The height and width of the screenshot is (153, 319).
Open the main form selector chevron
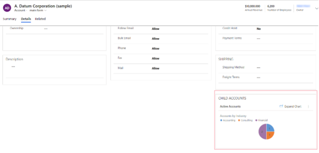[x=45, y=10]
